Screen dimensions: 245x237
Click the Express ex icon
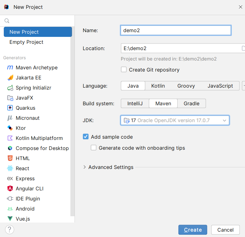[x=10, y=178]
